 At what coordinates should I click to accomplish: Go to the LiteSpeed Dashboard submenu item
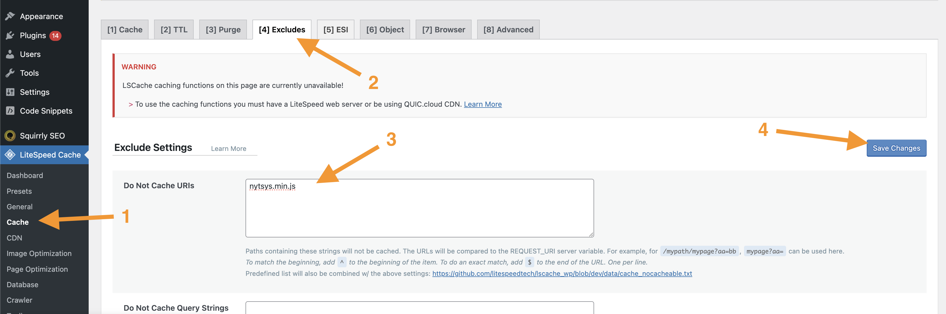[25, 176]
